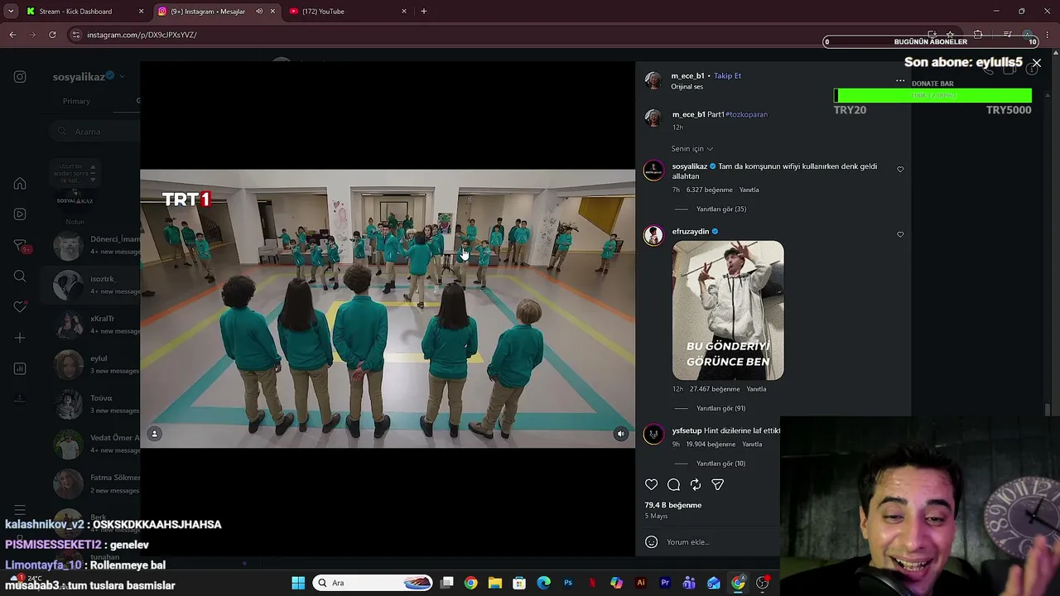Open Reels from the Instagram sidebar
The height and width of the screenshot is (596, 1060).
coord(20,214)
